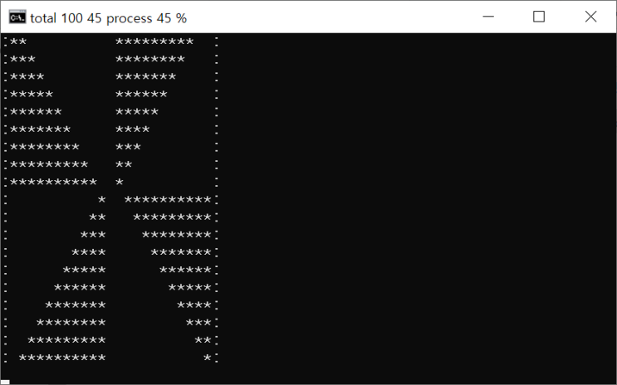Click the ten-asterisk row ending the upper-left triangle
617x385 pixels.
[x=53, y=182]
